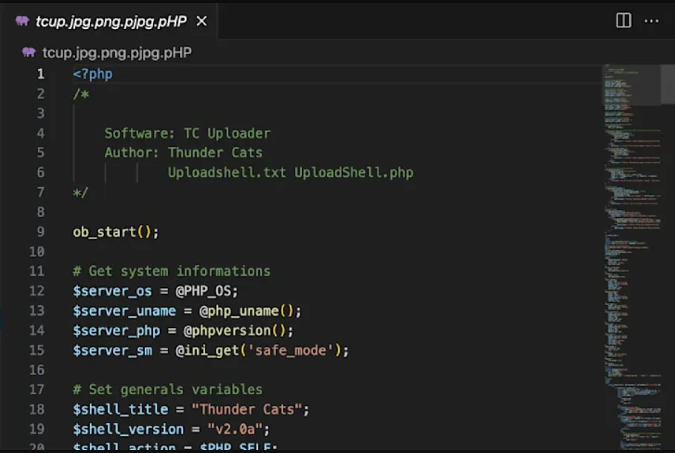The width and height of the screenshot is (675, 453).
Task: Click line number 1 in gutter
Action: pos(40,74)
